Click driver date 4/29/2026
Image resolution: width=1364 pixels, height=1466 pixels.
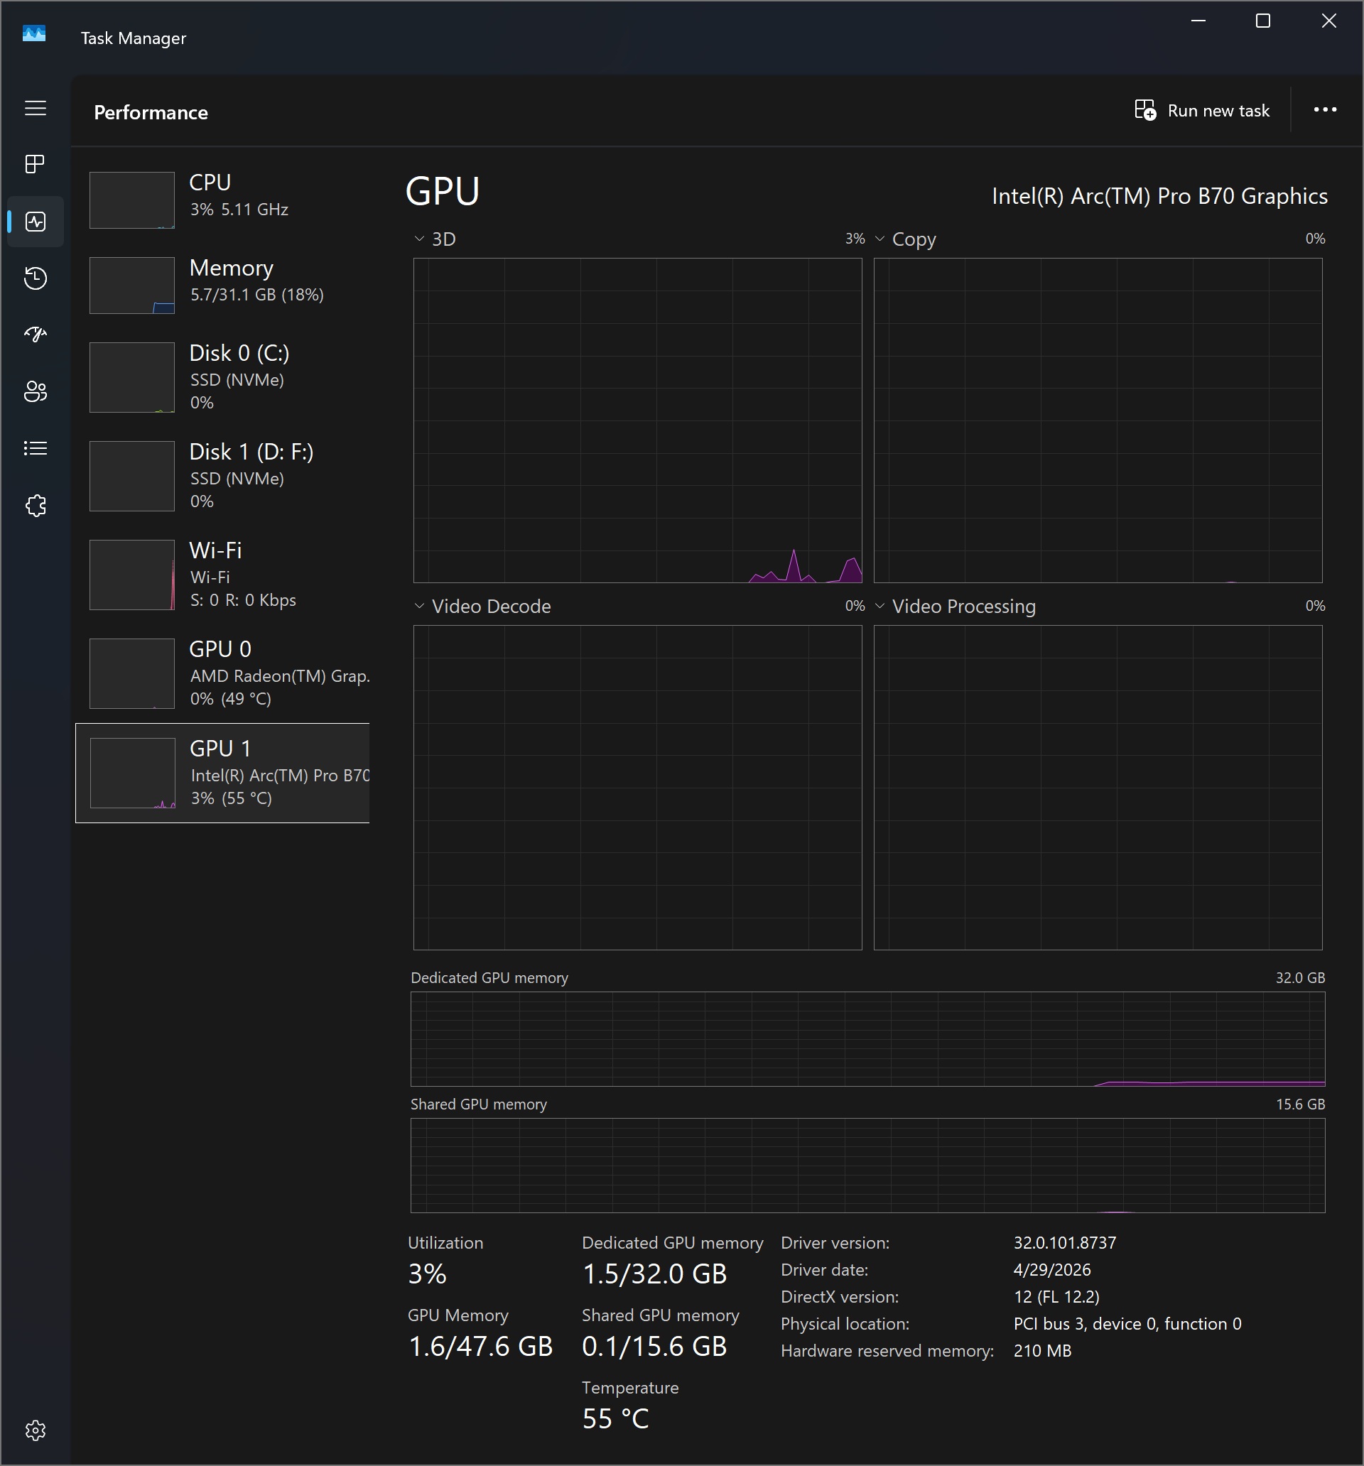1052,1270
